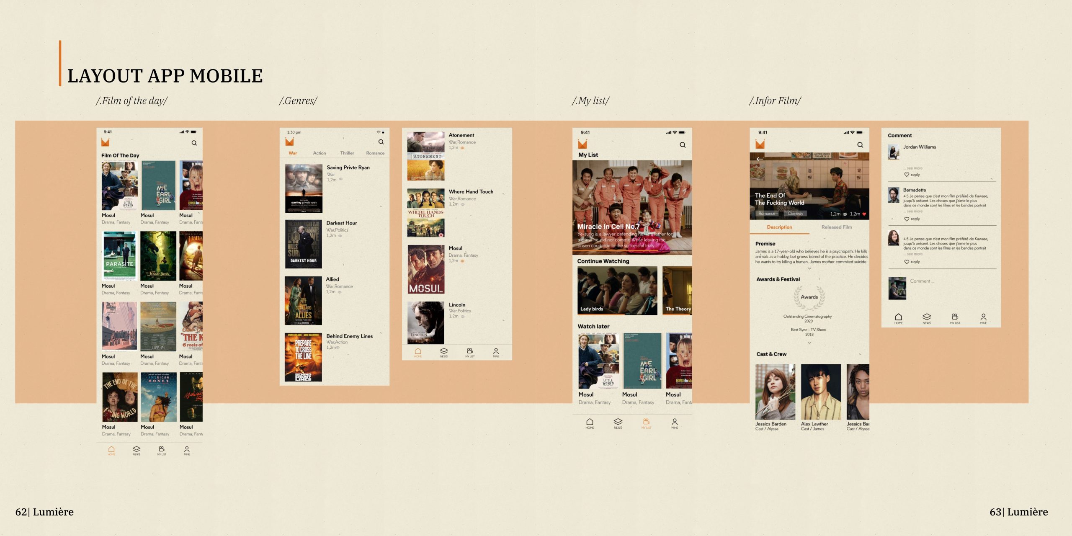Open Jessics Barden Cast / Alyssa photo
1072x536 pixels.
[775, 392]
